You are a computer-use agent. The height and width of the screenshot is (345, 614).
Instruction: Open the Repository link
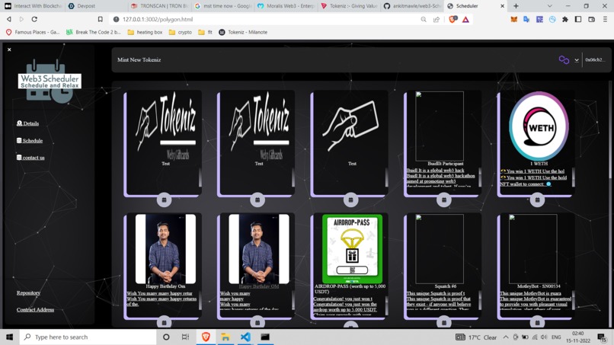pyautogui.click(x=28, y=292)
